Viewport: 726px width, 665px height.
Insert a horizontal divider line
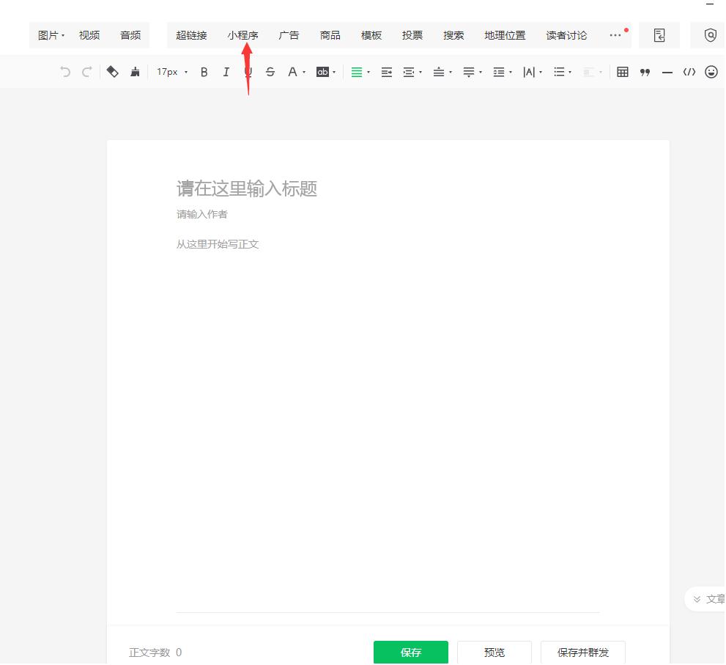(666, 71)
